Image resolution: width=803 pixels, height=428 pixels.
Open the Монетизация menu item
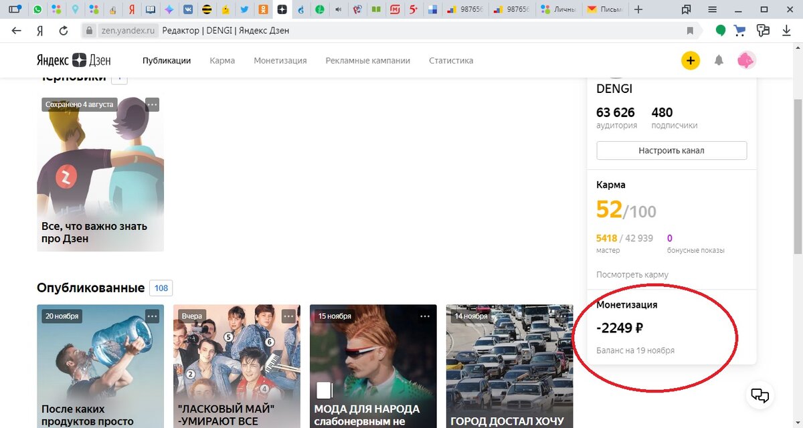[280, 60]
